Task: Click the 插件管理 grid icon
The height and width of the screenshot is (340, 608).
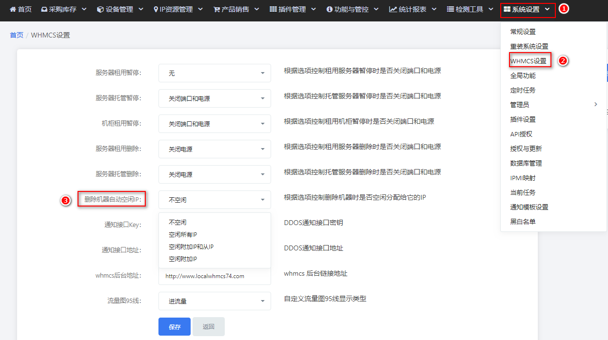Action: [273, 9]
